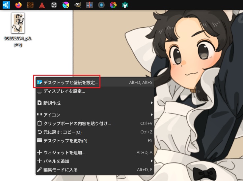
Task: Open the アイコン submenu
Action: (95, 115)
